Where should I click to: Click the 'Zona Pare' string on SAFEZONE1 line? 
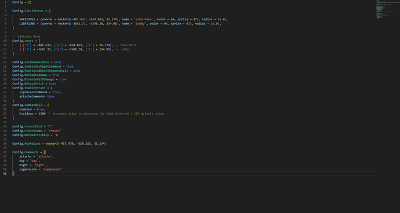144,19
